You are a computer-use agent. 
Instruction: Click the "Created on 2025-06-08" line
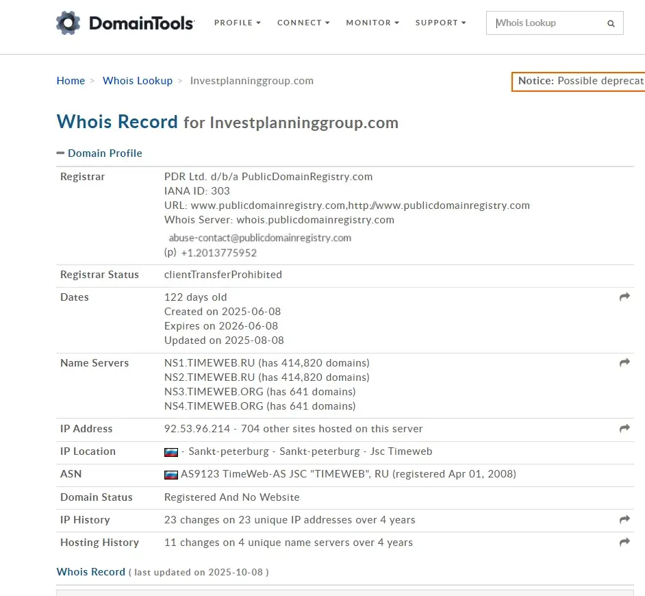coord(223,312)
